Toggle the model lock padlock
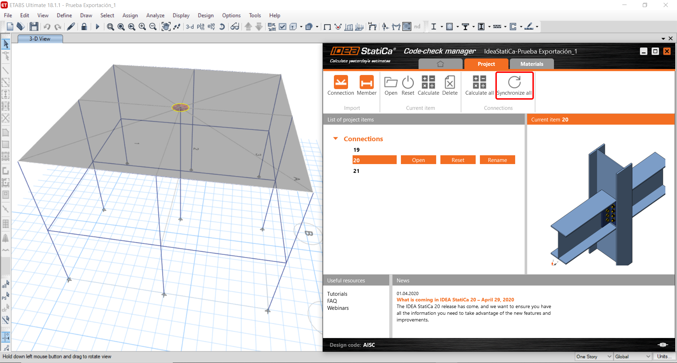This screenshot has height=363, width=677. [x=84, y=27]
